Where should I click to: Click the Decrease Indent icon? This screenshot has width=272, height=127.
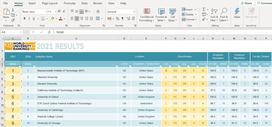(x=87, y=19)
